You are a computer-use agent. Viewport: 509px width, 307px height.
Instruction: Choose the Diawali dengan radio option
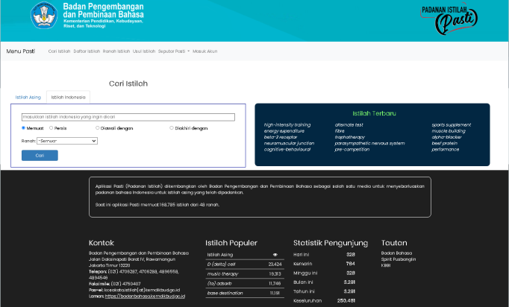[x=93, y=128]
